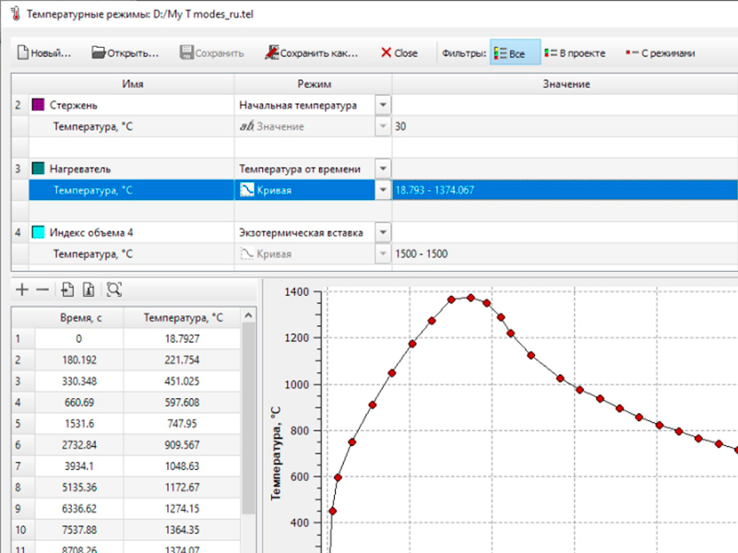Screen dimensions: 738x553
Task: Toggle the С режимами filter
Action: coord(660,53)
